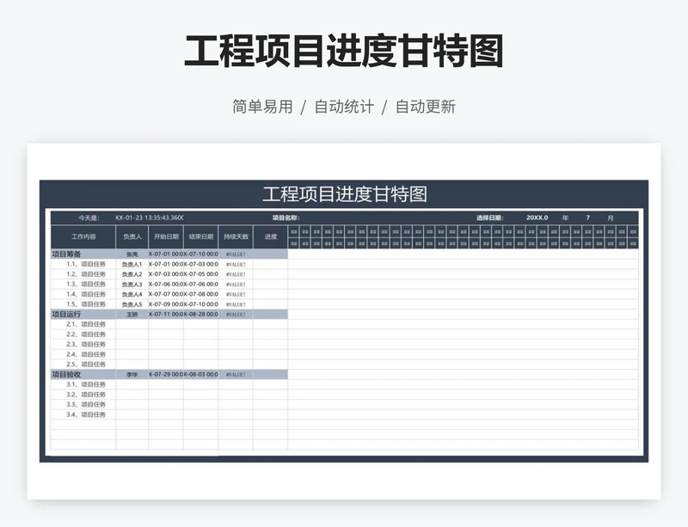Viewport: 688px width, 527px height.
Task: Click the 简单易用 tagline text
Action: click(262, 107)
